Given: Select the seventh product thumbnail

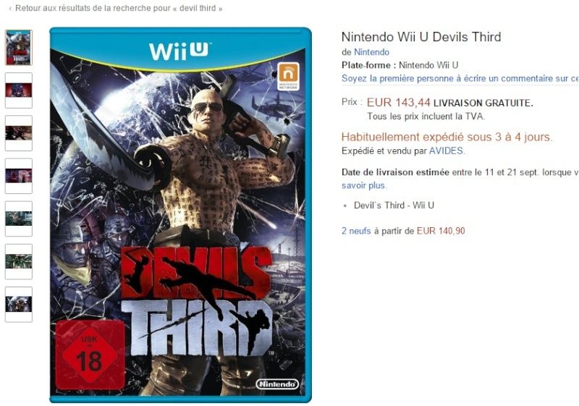Looking at the screenshot, I should (19, 305).
